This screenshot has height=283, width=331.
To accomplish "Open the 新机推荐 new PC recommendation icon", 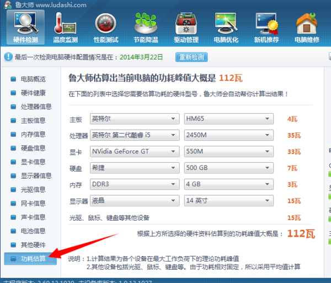I will [x=266, y=27].
